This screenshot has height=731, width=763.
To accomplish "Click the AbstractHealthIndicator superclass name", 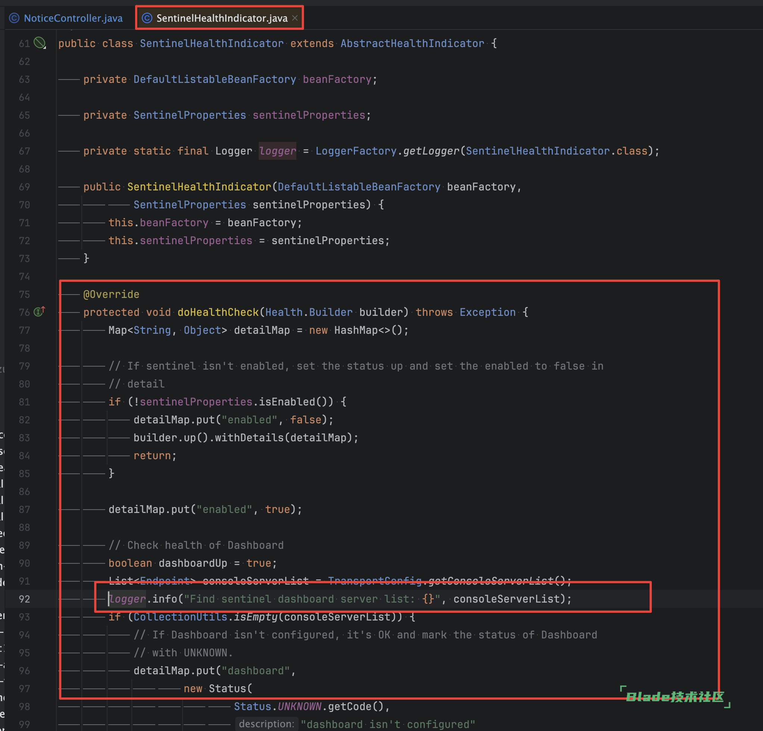I will pos(412,43).
